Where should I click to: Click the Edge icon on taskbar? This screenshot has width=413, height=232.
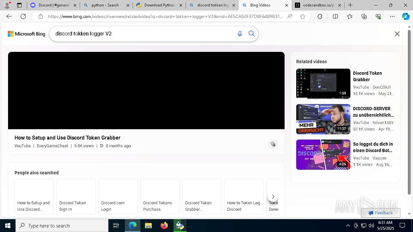pos(133,226)
